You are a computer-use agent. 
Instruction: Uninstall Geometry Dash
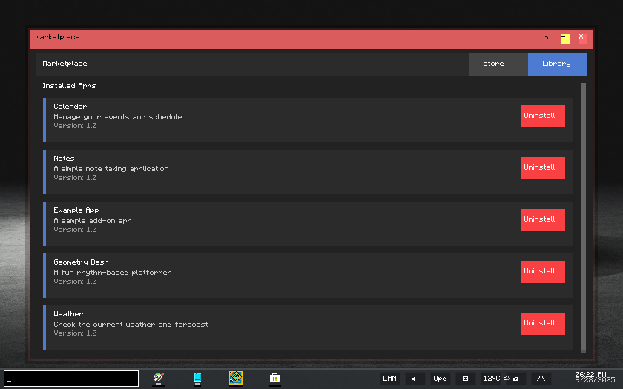pos(543,272)
